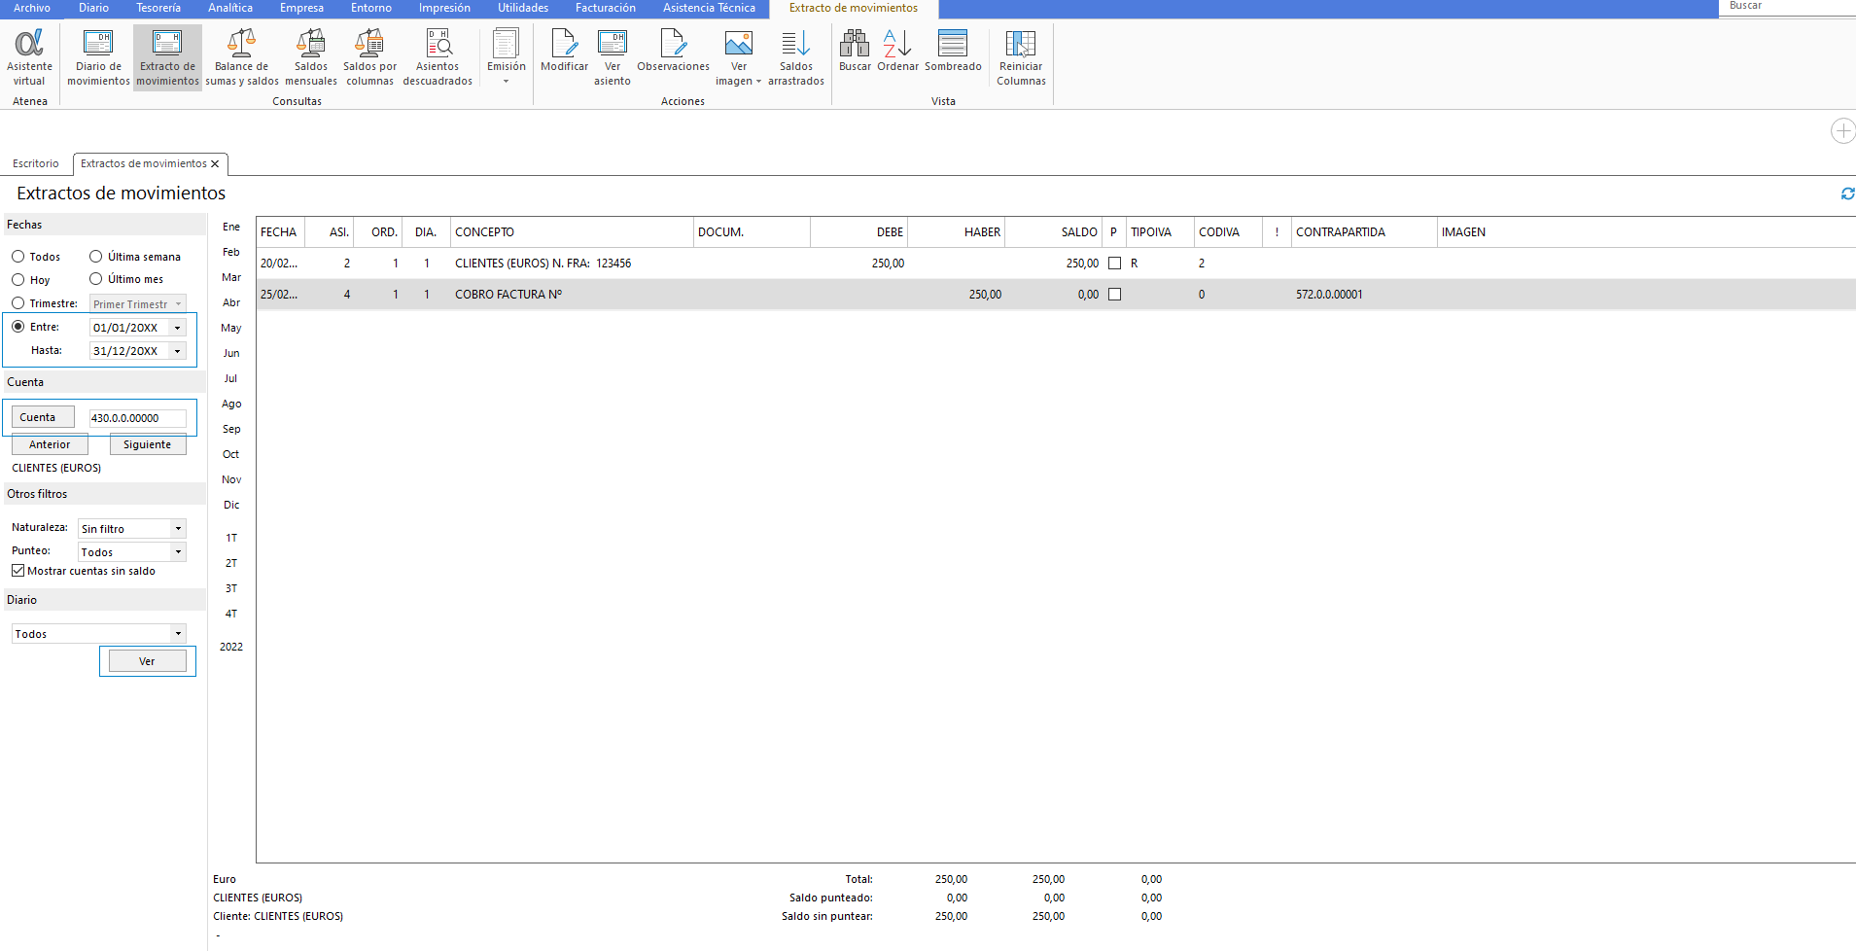Expand the Ver imagen dropdown arrow
Image resolution: width=1856 pixels, height=951 pixels.
[758, 82]
